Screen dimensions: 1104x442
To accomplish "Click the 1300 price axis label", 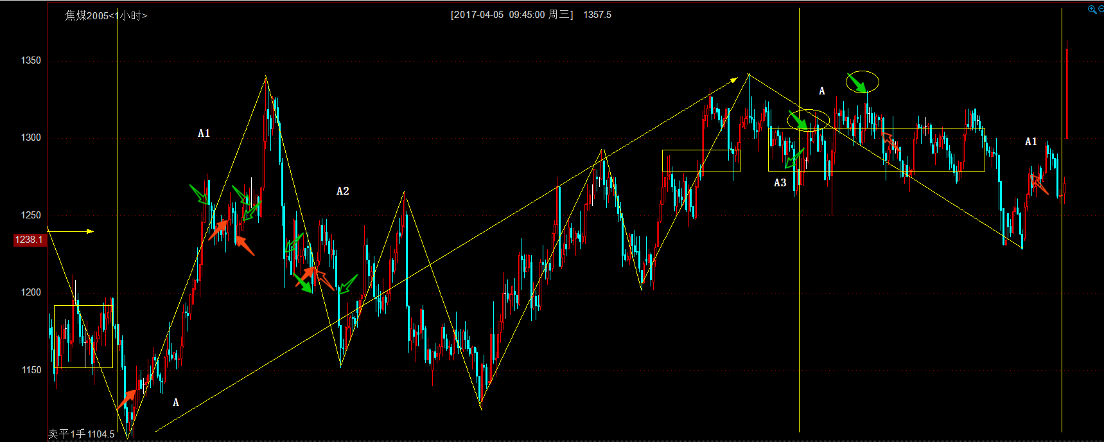I will click(31, 137).
